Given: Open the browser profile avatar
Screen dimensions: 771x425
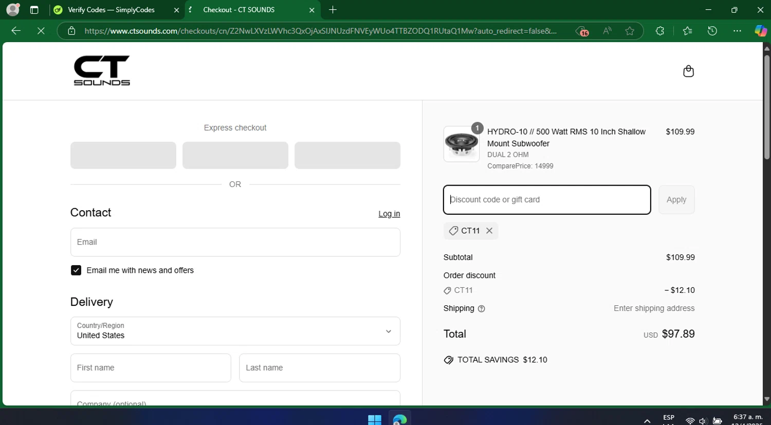Looking at the screenshot, I should pyautogui.click(x=12, y=9).
